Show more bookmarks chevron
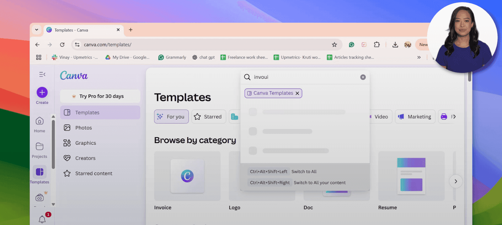The image size is (502, 225). 419,57
